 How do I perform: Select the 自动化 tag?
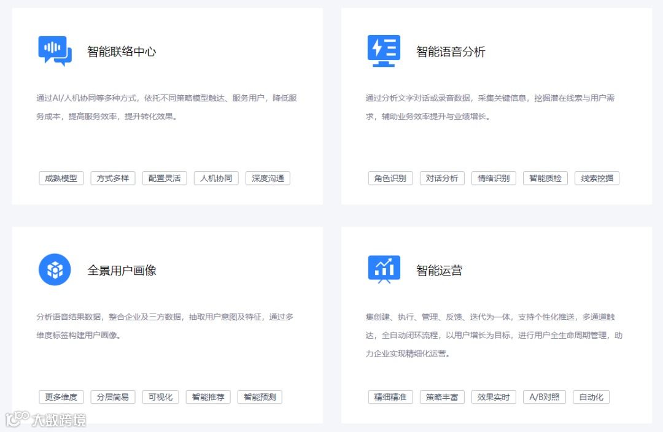pos(591,396)
